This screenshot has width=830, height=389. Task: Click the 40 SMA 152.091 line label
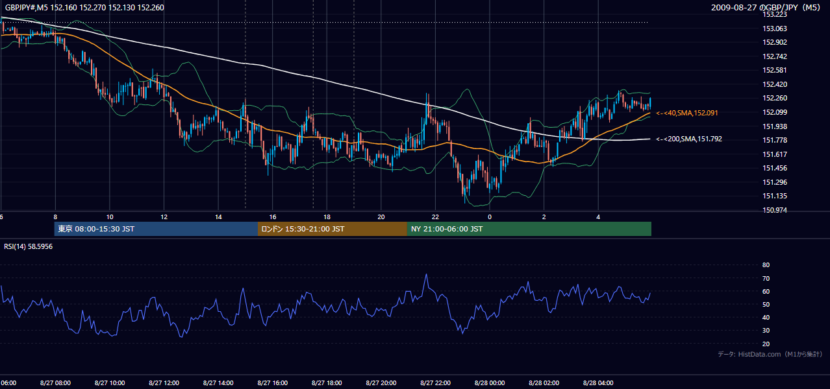coord(687,113)
